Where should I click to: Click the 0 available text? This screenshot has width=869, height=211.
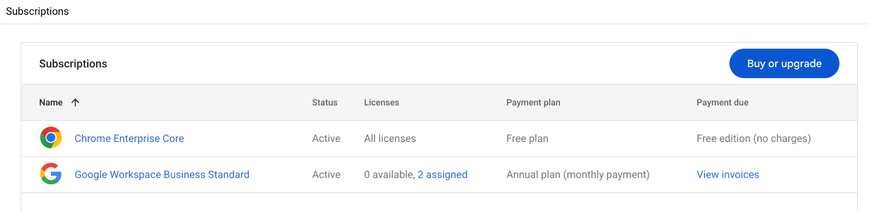pyautogui.click(x=389, y=175)
